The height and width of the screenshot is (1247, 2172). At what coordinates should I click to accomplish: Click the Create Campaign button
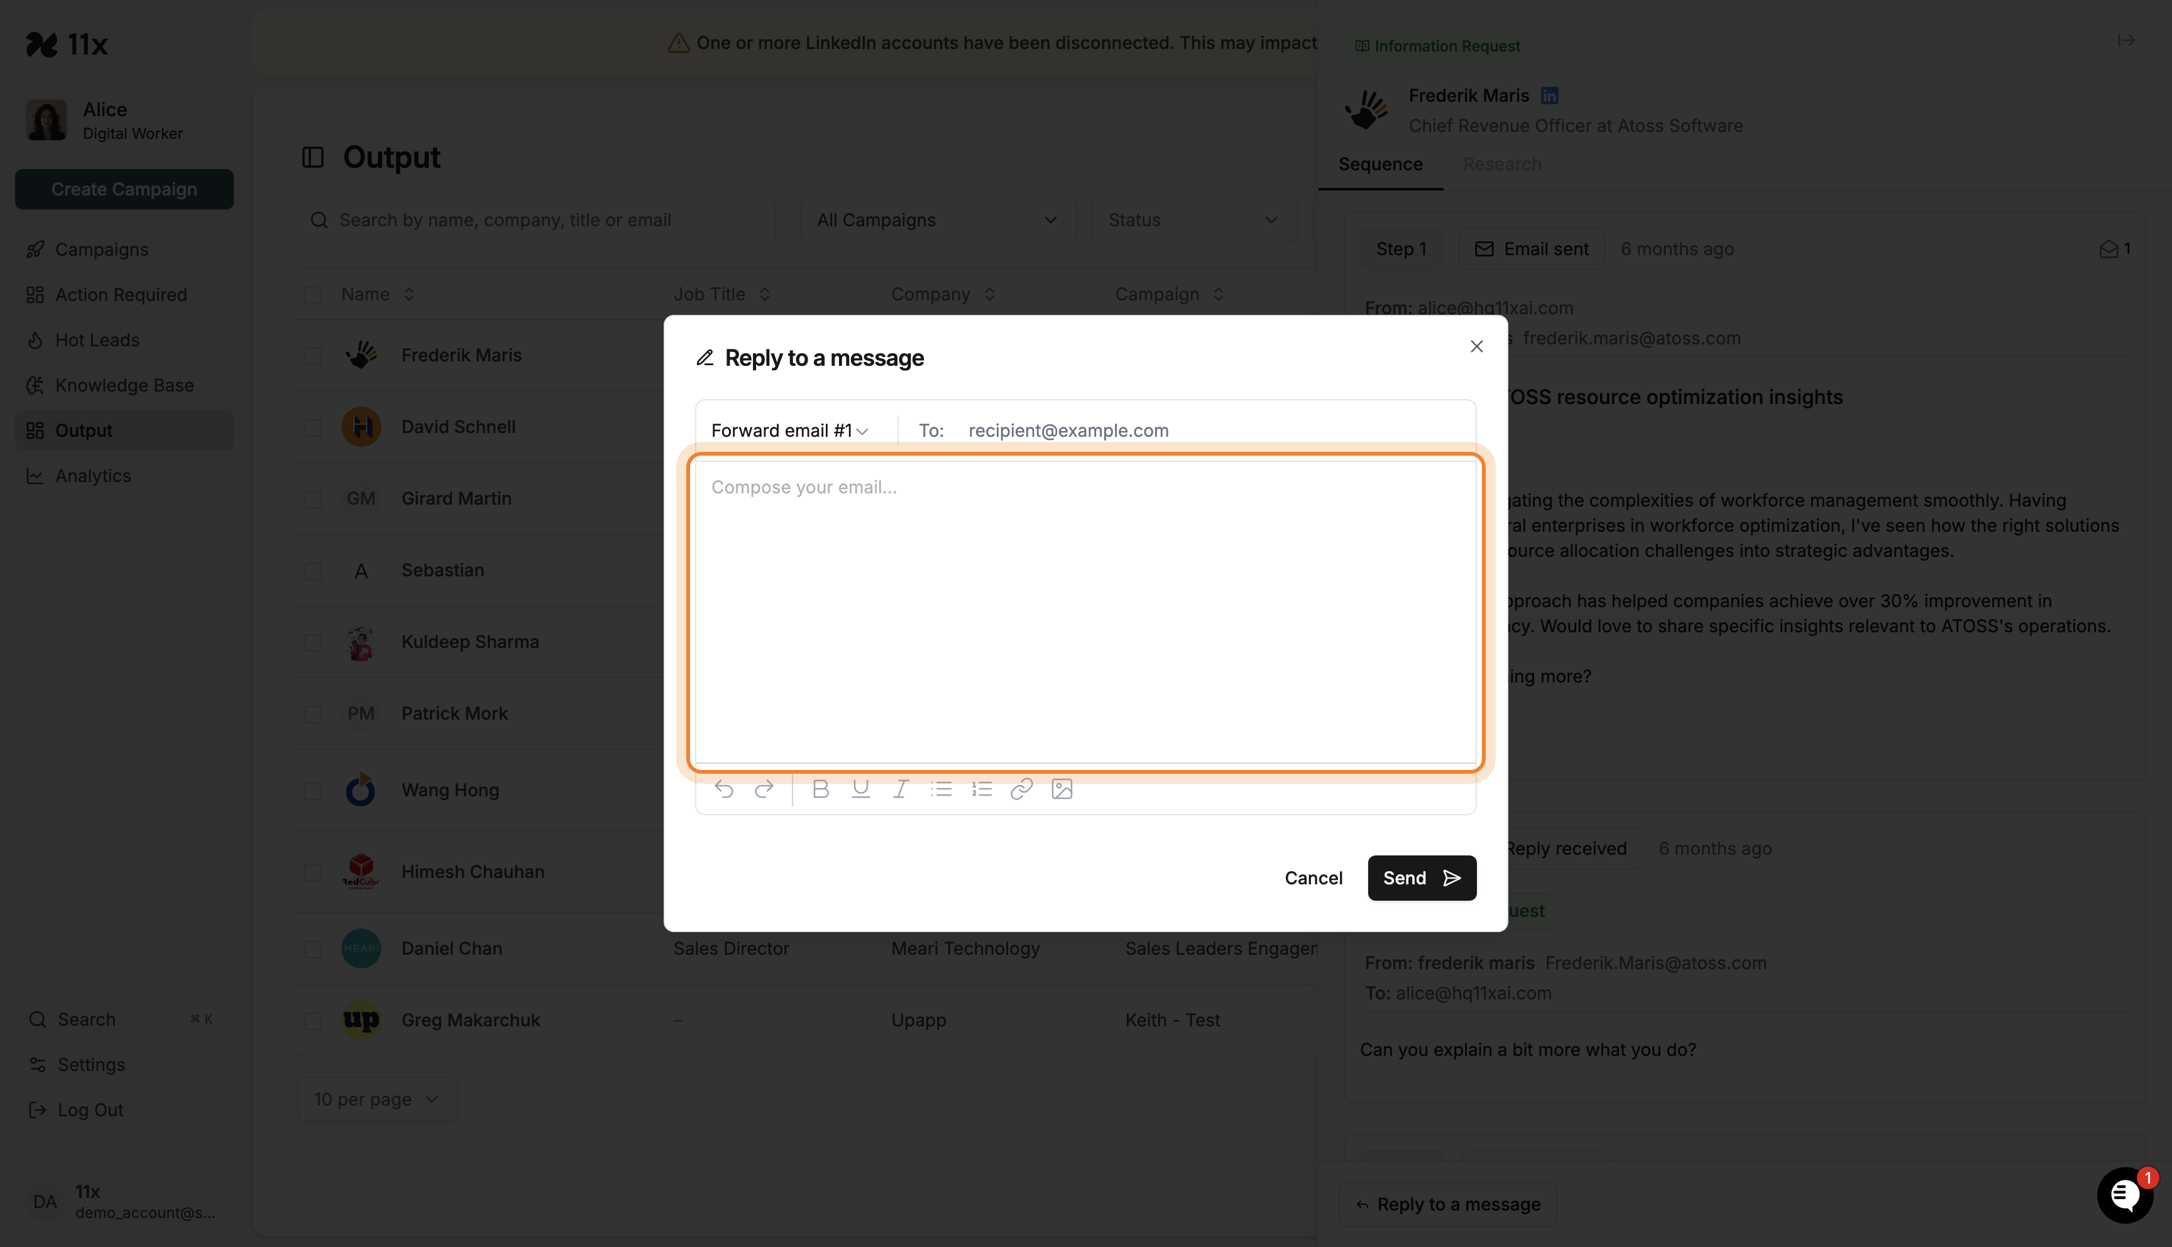pos(123,189)
